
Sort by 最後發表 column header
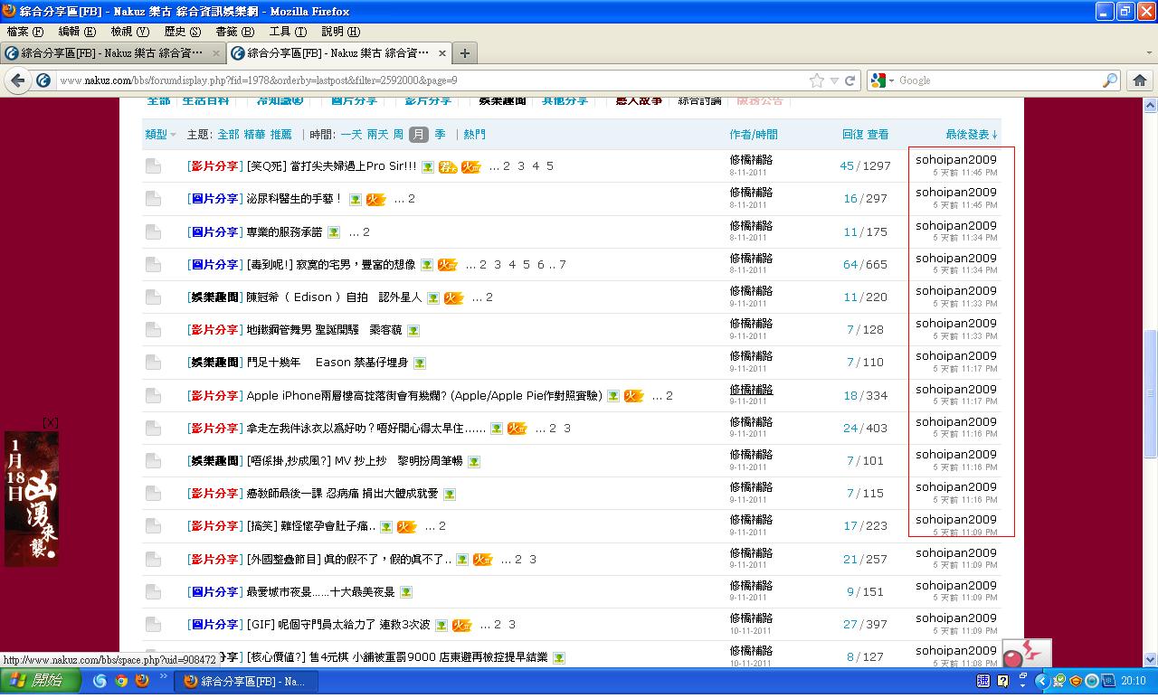pyautogui.click(x=972, y=135)
